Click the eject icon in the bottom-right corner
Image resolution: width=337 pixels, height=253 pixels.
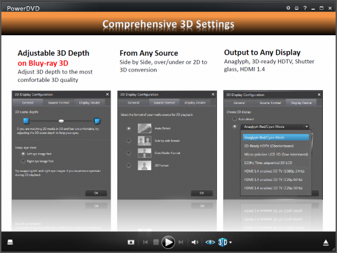click(326, 242)
